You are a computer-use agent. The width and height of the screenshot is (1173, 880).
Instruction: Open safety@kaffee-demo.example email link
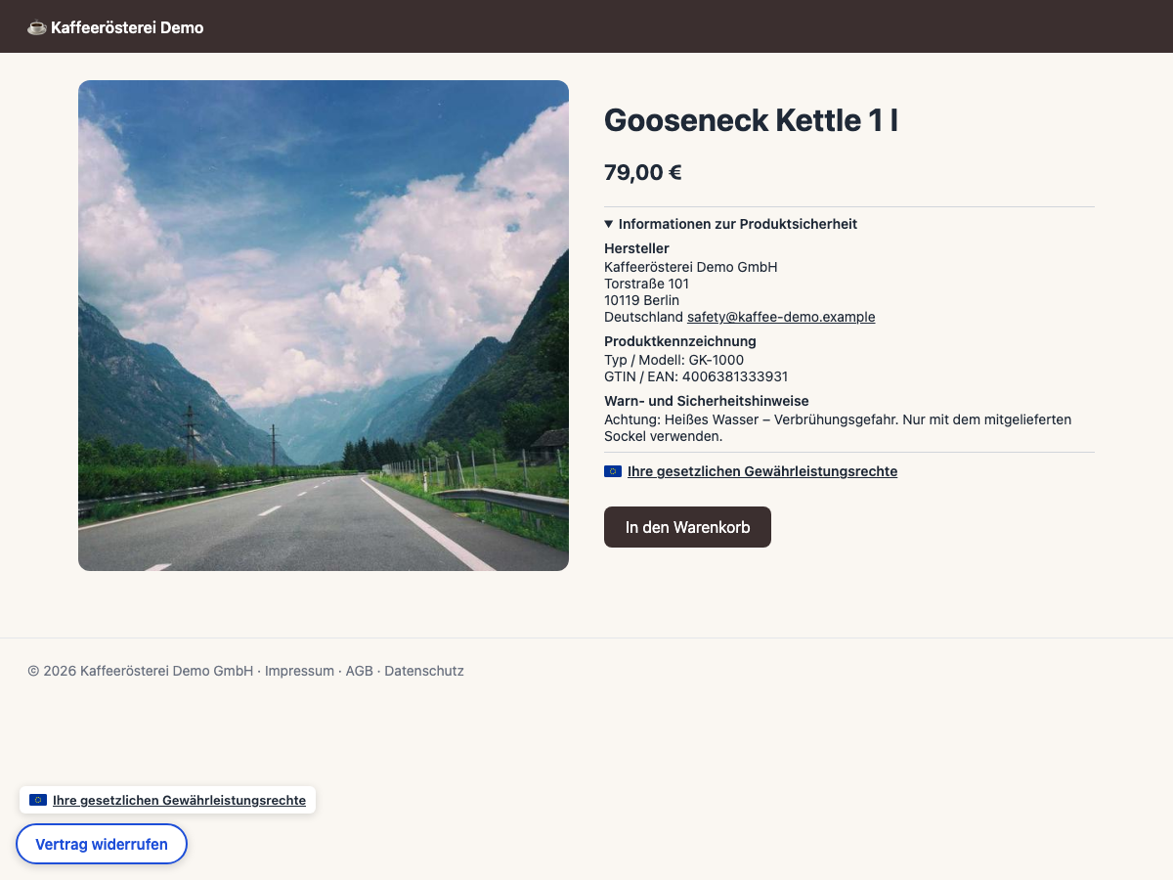tap(781, 317)
